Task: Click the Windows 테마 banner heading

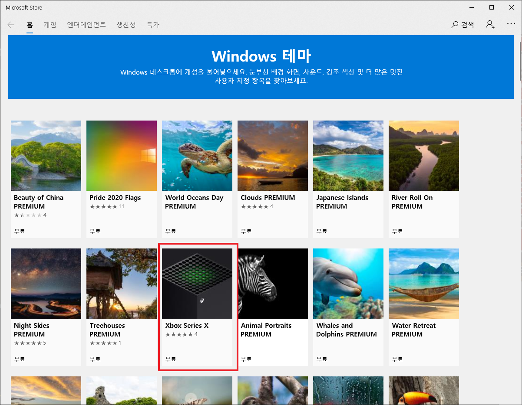Action: coord(261,56)
